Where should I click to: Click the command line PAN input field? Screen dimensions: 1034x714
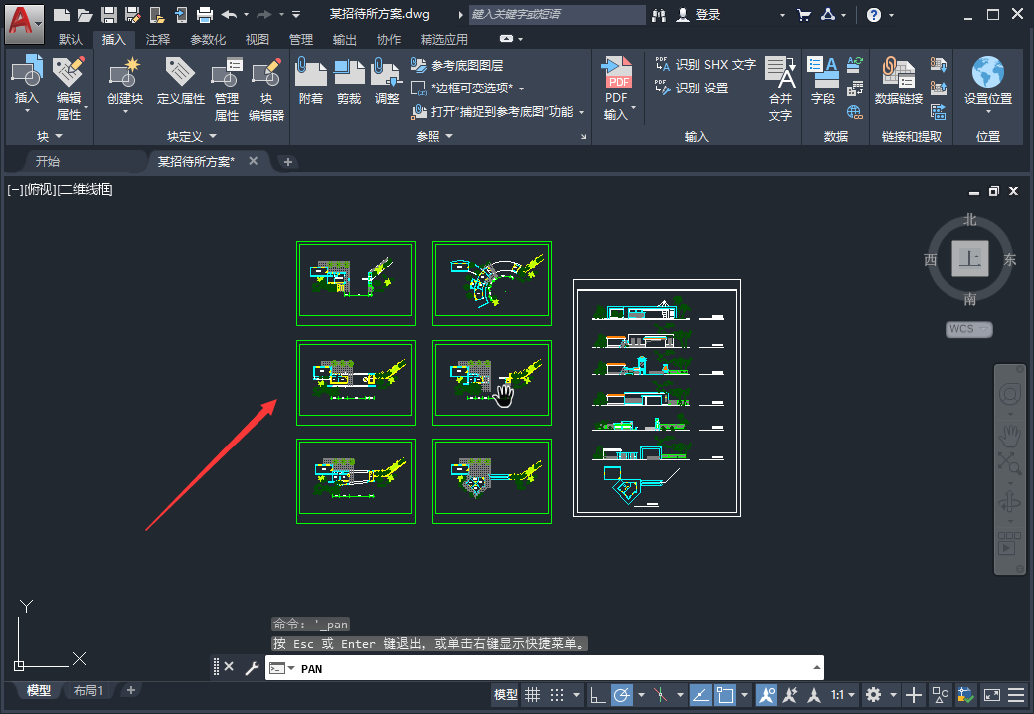(545, 668)
